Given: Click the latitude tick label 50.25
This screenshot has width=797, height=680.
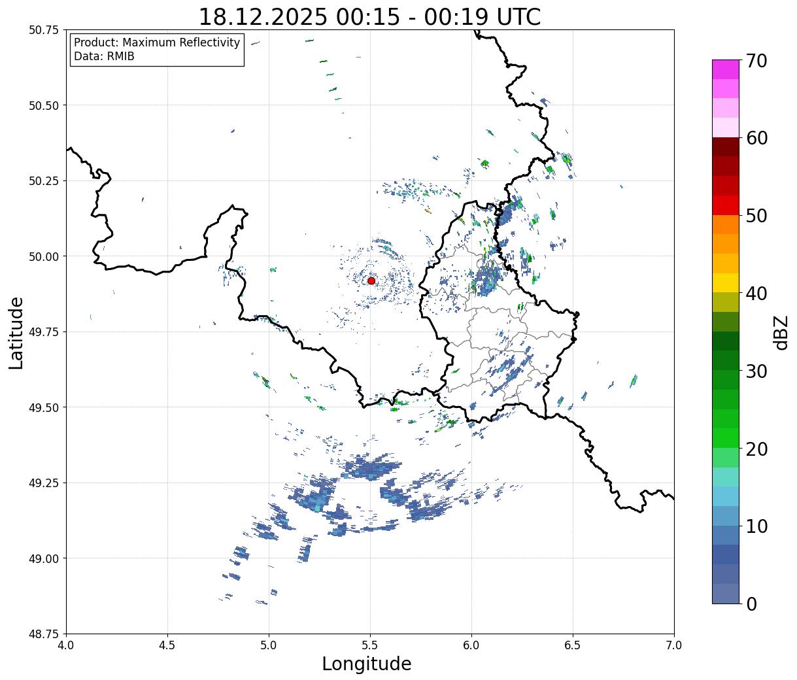Looking at the screenshot, I should pyautogui.click(x=44, y=181).
